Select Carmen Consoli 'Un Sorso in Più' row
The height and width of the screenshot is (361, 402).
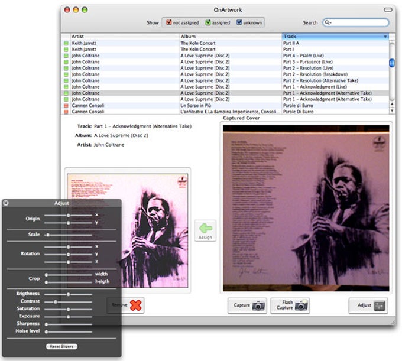click(225, 105)
